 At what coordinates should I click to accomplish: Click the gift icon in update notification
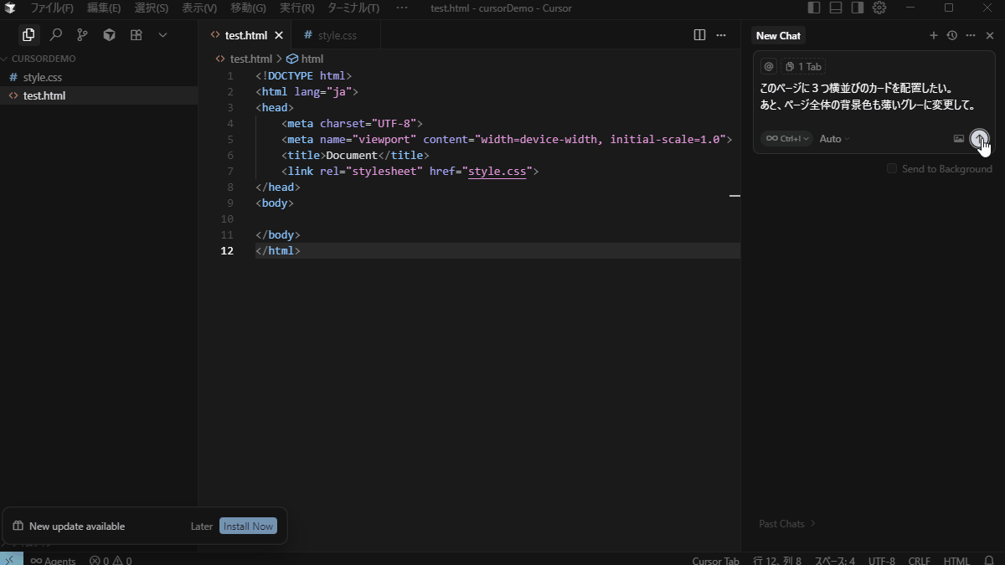tap(18, 526)
